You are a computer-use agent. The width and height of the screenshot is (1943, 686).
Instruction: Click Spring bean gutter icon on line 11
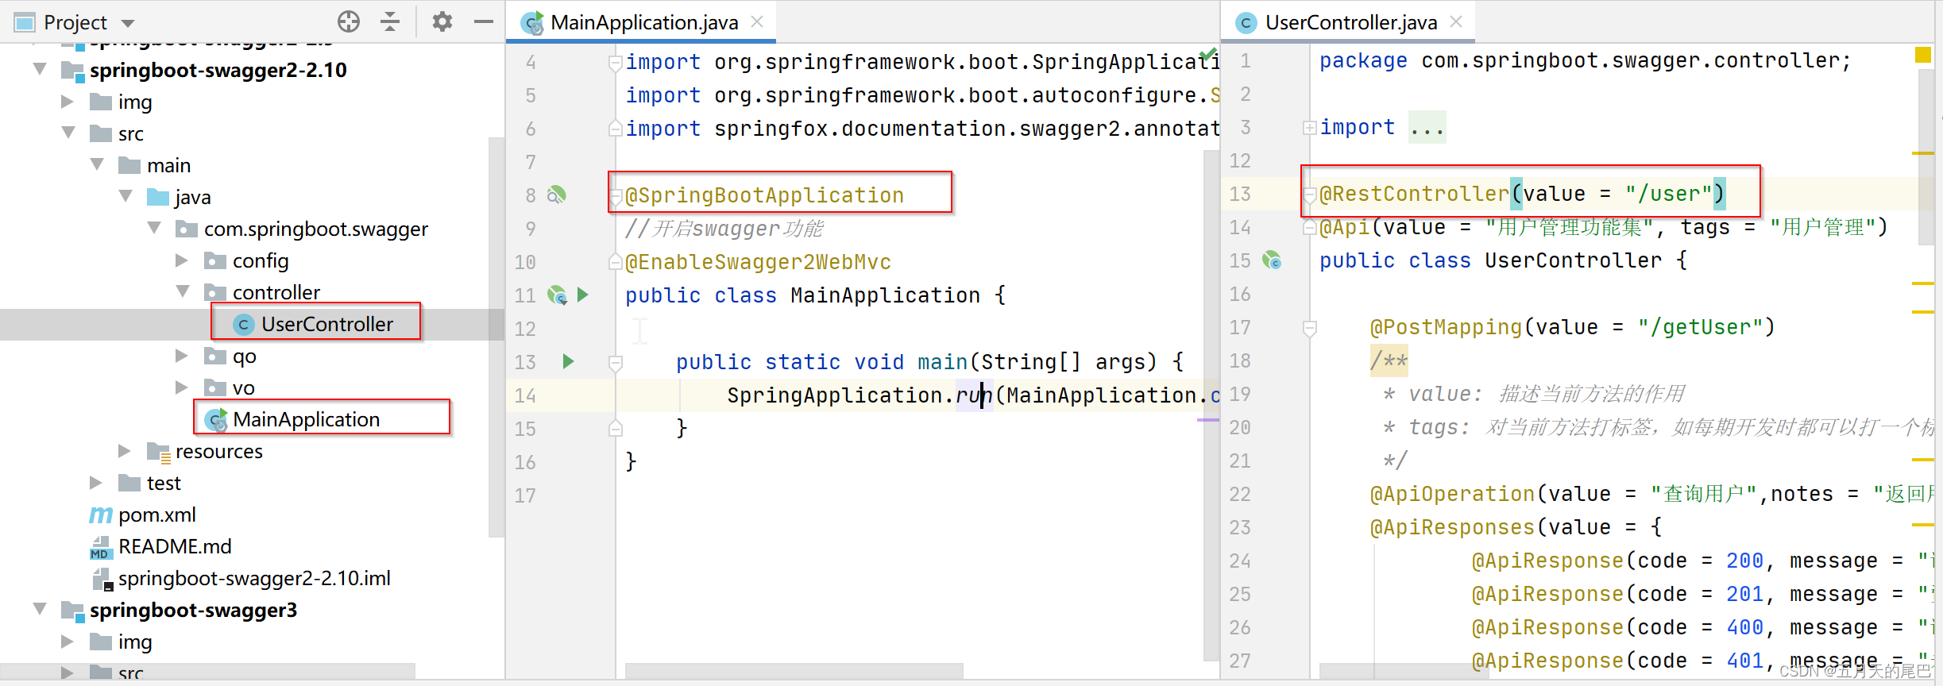[x=557, y=295]
